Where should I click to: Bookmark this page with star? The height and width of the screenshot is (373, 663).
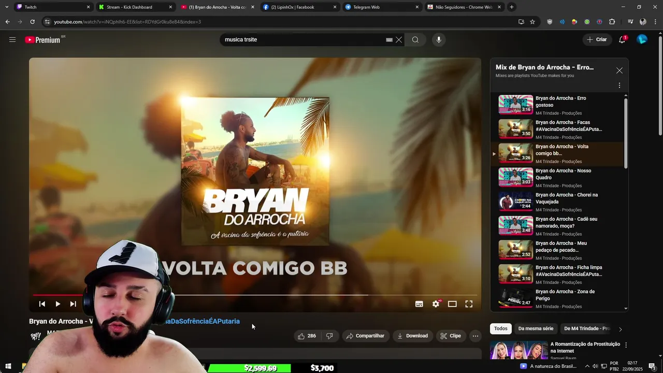[532, 22]
